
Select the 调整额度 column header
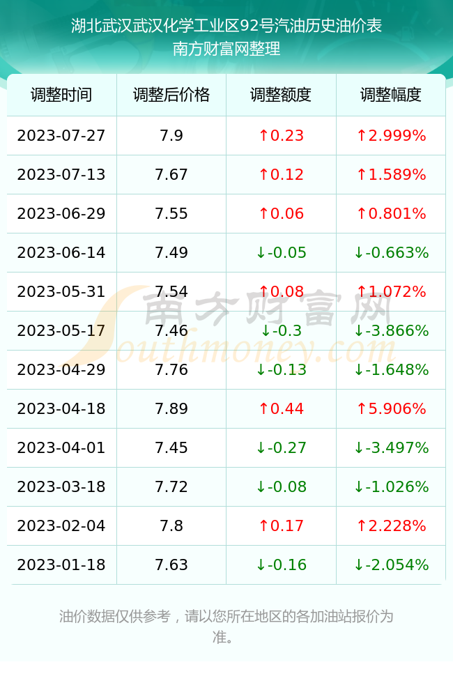281,95
